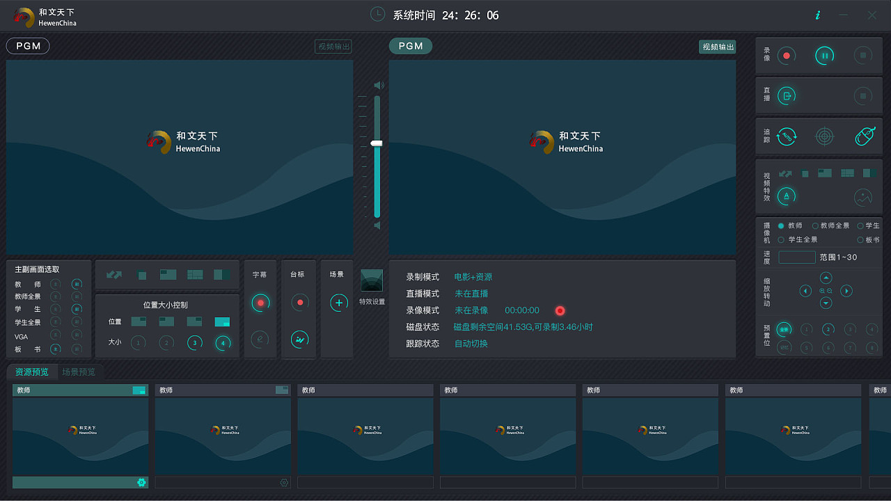The height and width of the screenshot is (501, 891).
Task: Select 学生全景 camera radio button
Action: click(781, 239)
